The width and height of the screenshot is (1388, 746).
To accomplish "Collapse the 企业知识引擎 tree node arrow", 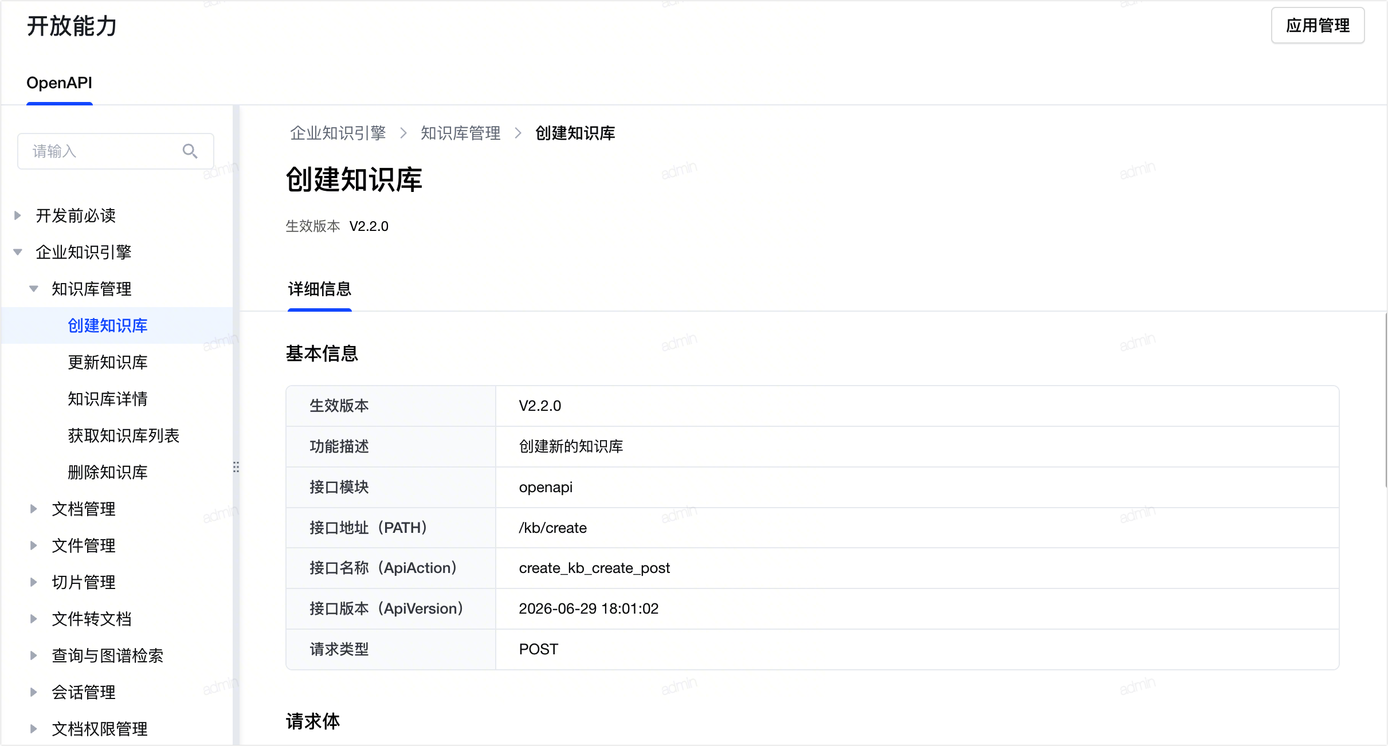I will pos(18,252).
